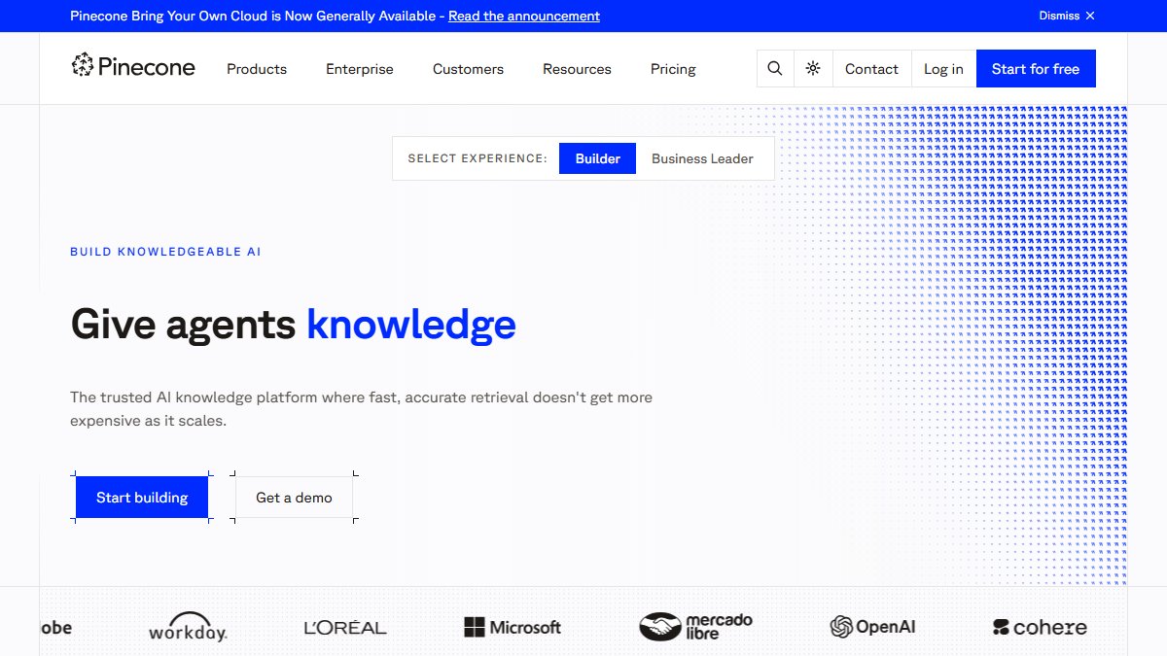Click the Workday logo
The height and width of the screenshot is (656, 1167).
[x=188, y=627]
